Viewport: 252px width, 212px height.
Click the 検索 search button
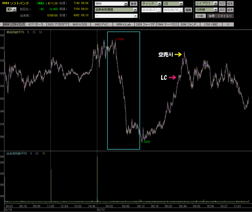coord(134,4)
